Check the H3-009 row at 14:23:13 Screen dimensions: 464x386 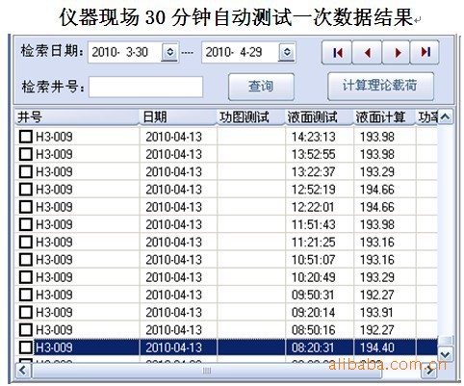pyautogui.click(x=26, y=137)
